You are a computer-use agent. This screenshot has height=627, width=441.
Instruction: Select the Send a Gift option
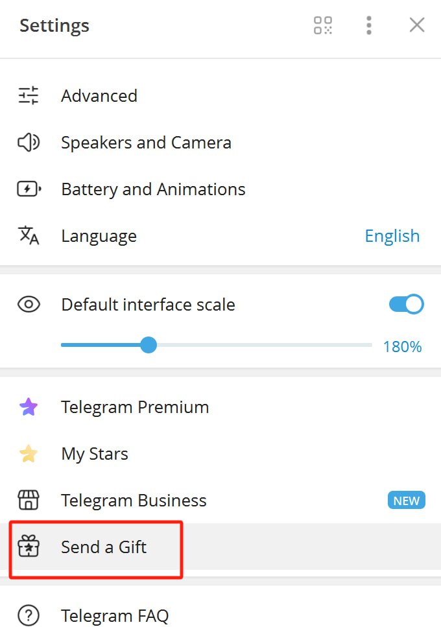(220, 547)
